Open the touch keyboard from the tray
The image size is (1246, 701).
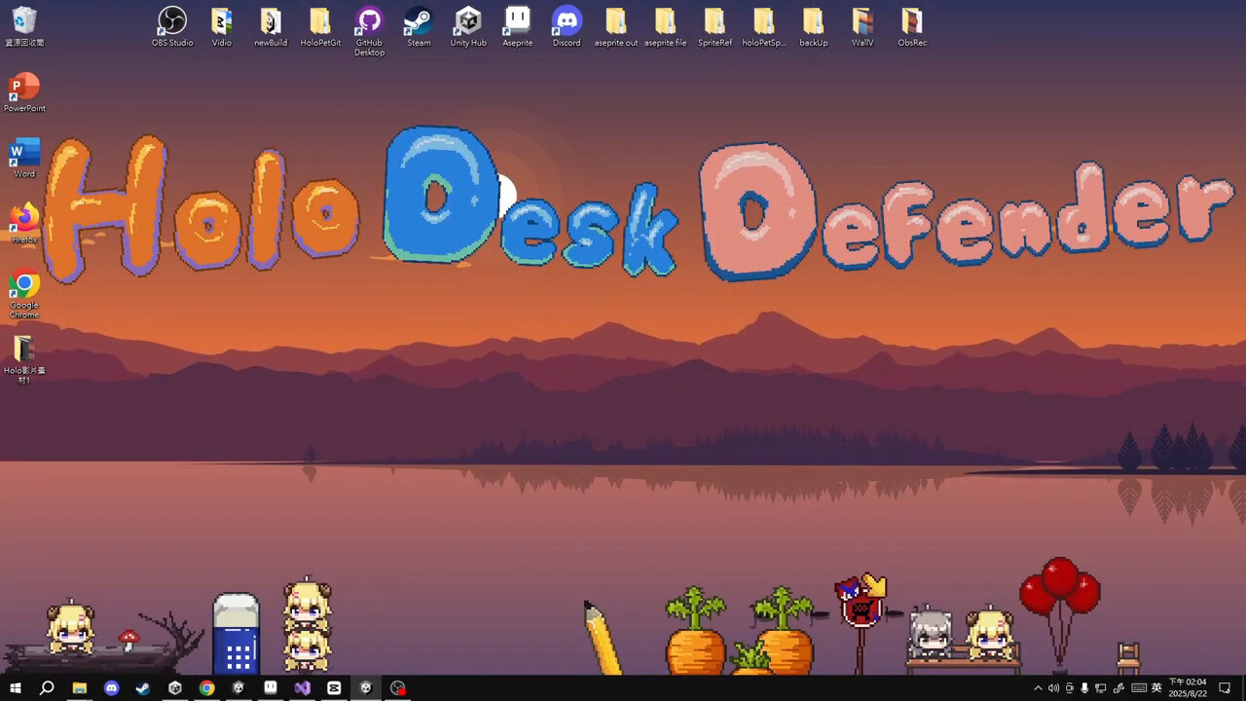1139,688
